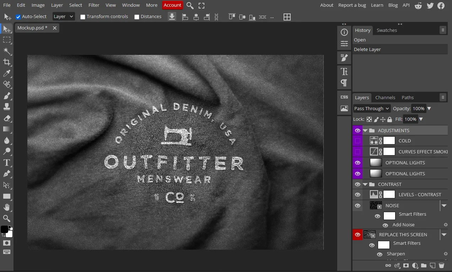Select the Eraser tool
This screenshot has height=272, width=452.
[7, 118]
